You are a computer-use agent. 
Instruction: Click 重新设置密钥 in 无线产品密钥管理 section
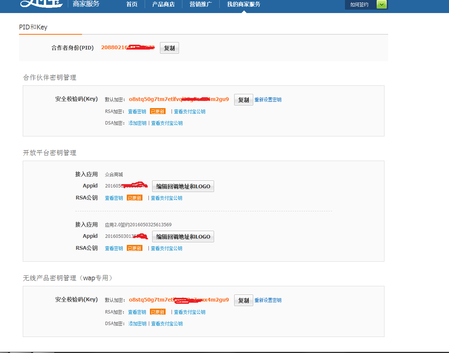click(x=268, y=300)
